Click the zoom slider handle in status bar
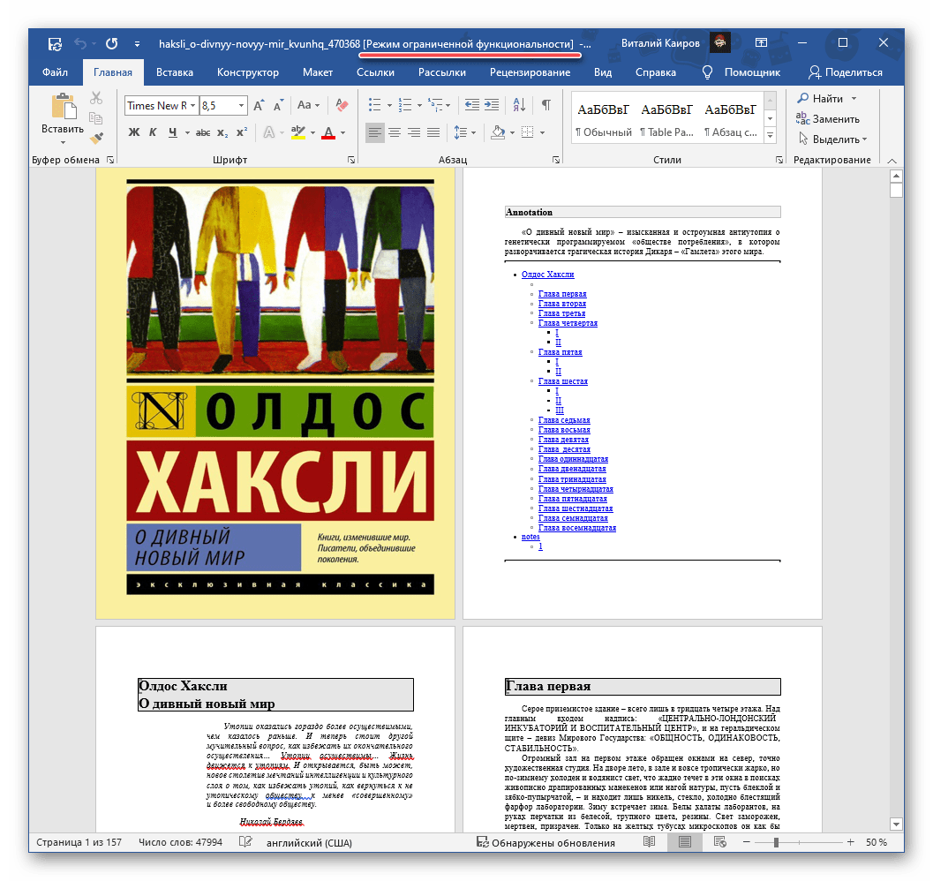The image size is (933, 881). point(776,842)
